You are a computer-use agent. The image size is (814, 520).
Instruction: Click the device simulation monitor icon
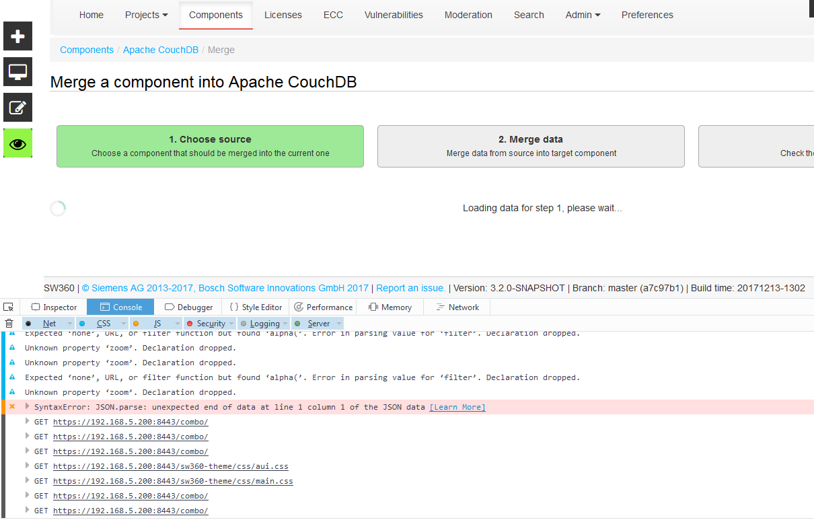(17, 71)
